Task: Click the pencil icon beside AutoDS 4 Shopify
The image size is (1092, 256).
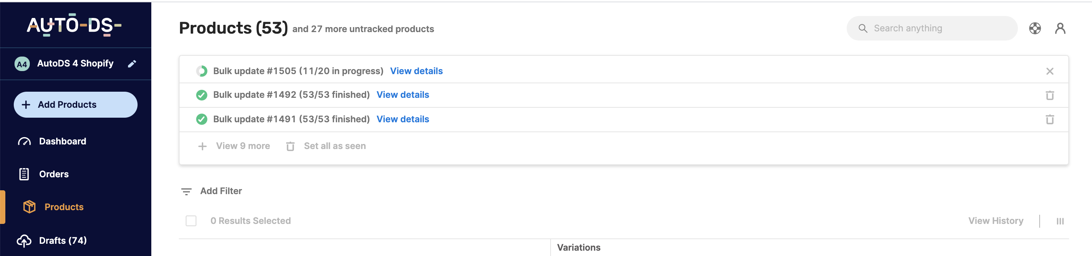Action: click(x=132, y=63)
